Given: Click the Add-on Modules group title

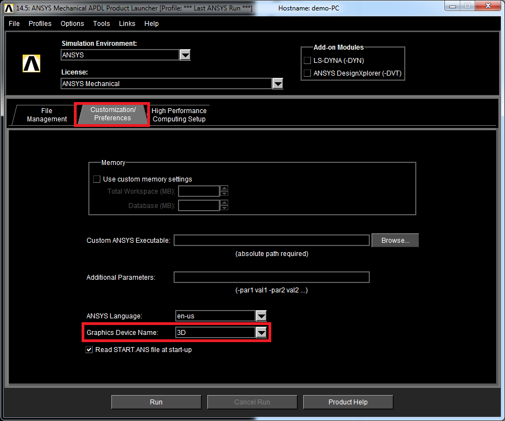Looking at the screenshot, I should (x=339, y=47).
